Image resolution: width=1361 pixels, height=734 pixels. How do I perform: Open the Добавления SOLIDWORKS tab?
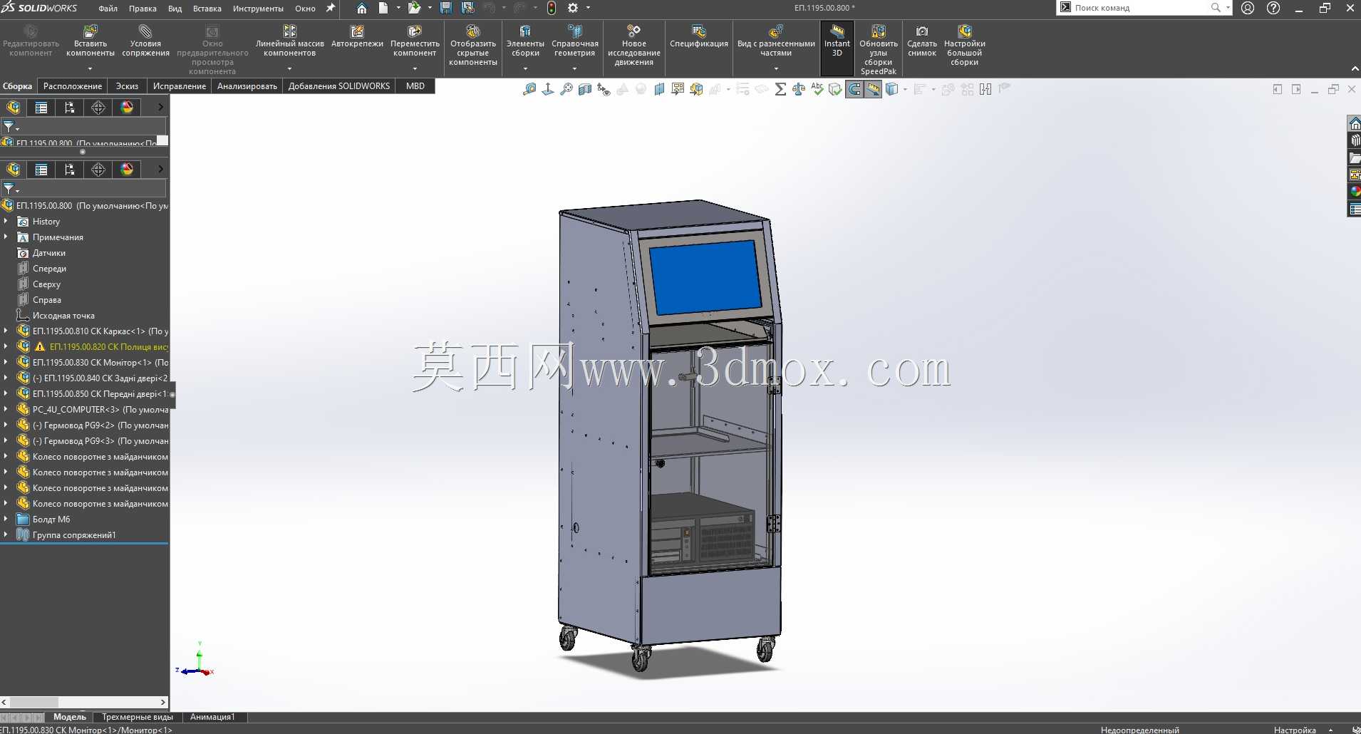339,86
